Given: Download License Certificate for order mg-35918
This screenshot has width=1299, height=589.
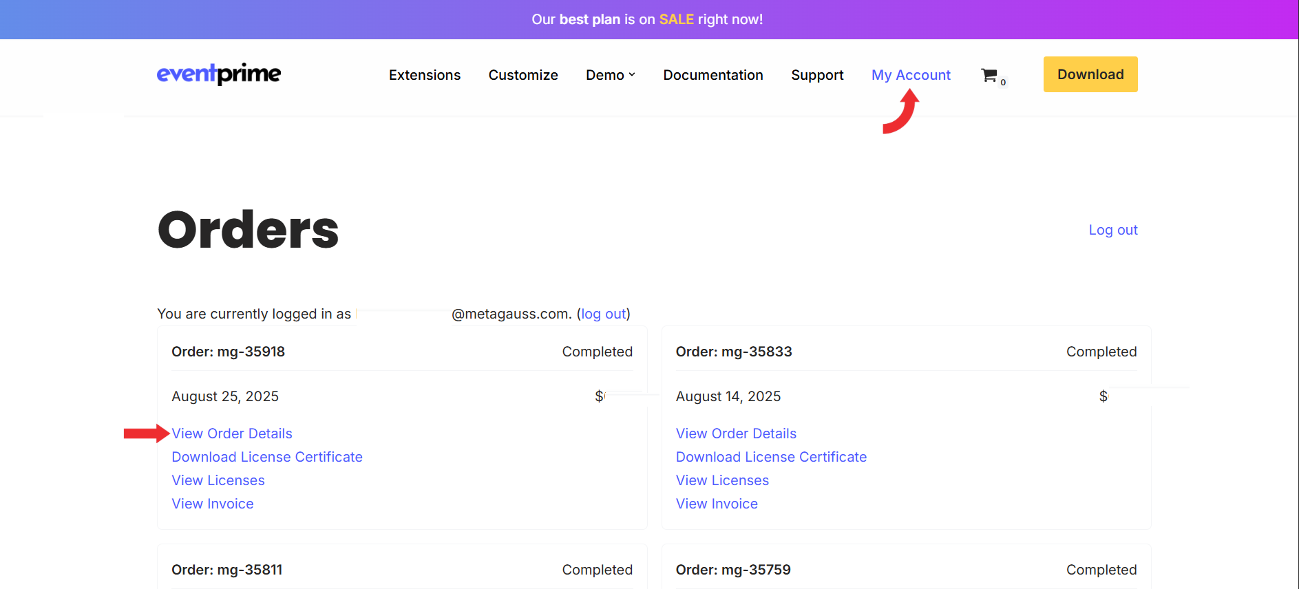Looking at the screenshot, I should [x=266, y=457].
